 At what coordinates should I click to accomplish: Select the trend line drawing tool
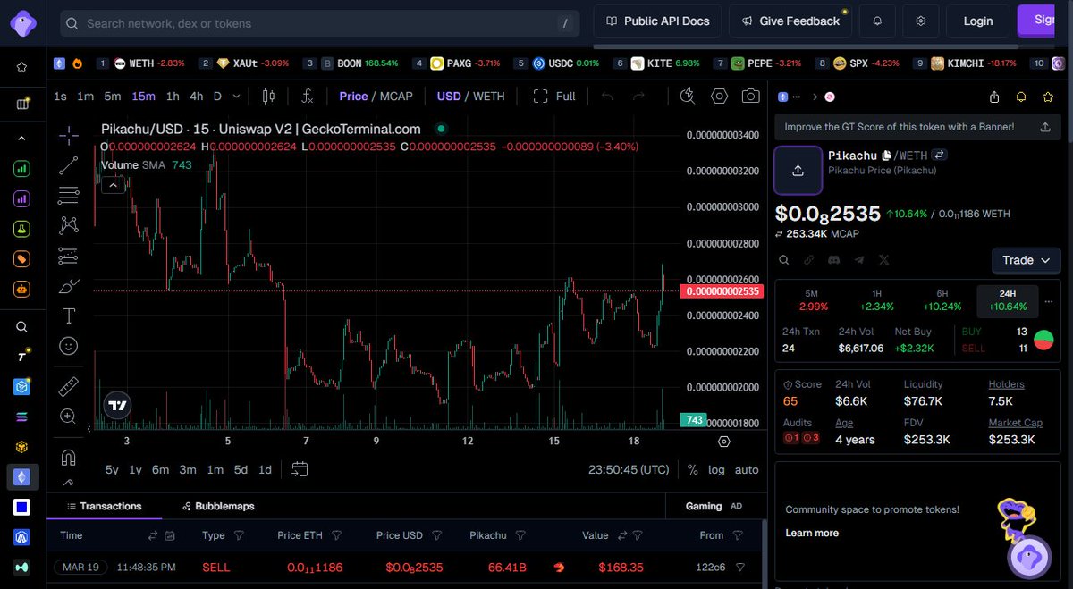(x=69, y=165)
